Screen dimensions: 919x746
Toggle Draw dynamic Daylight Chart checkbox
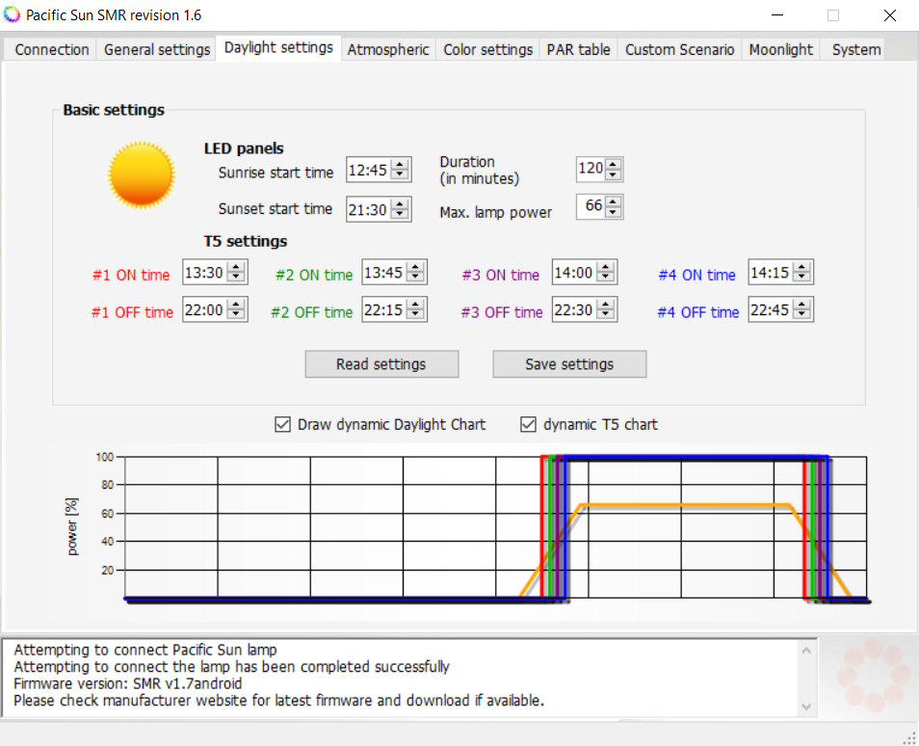point(282,424)
